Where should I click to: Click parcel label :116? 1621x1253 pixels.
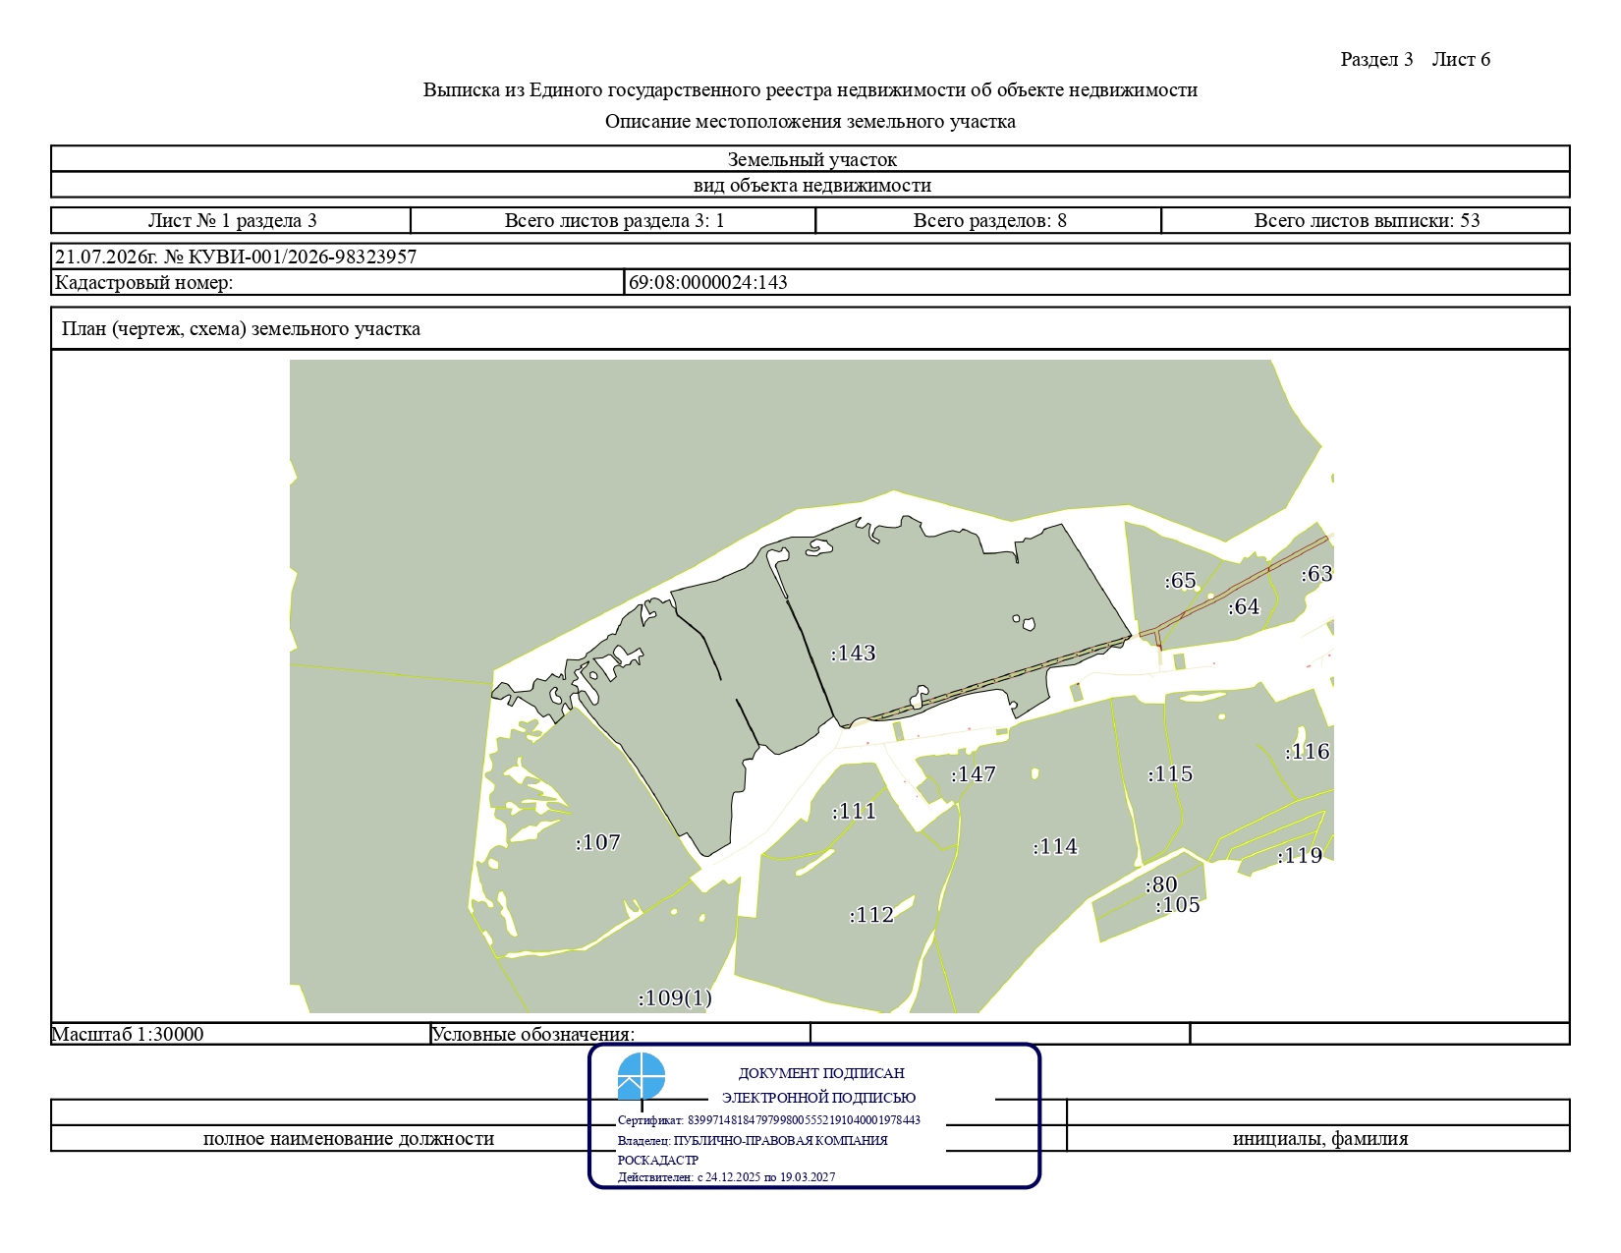tap(1307, 752)
